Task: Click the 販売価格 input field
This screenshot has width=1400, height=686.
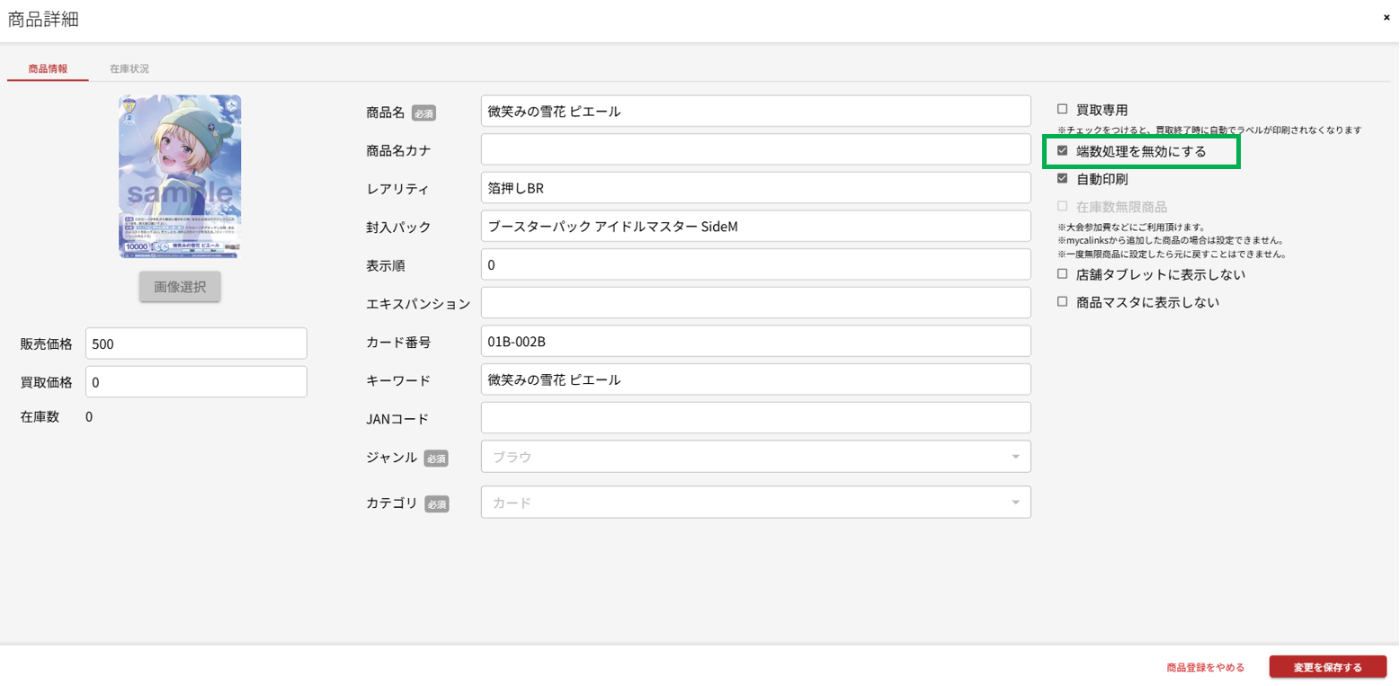Action: pyautogui.click(x=196, y=343)
